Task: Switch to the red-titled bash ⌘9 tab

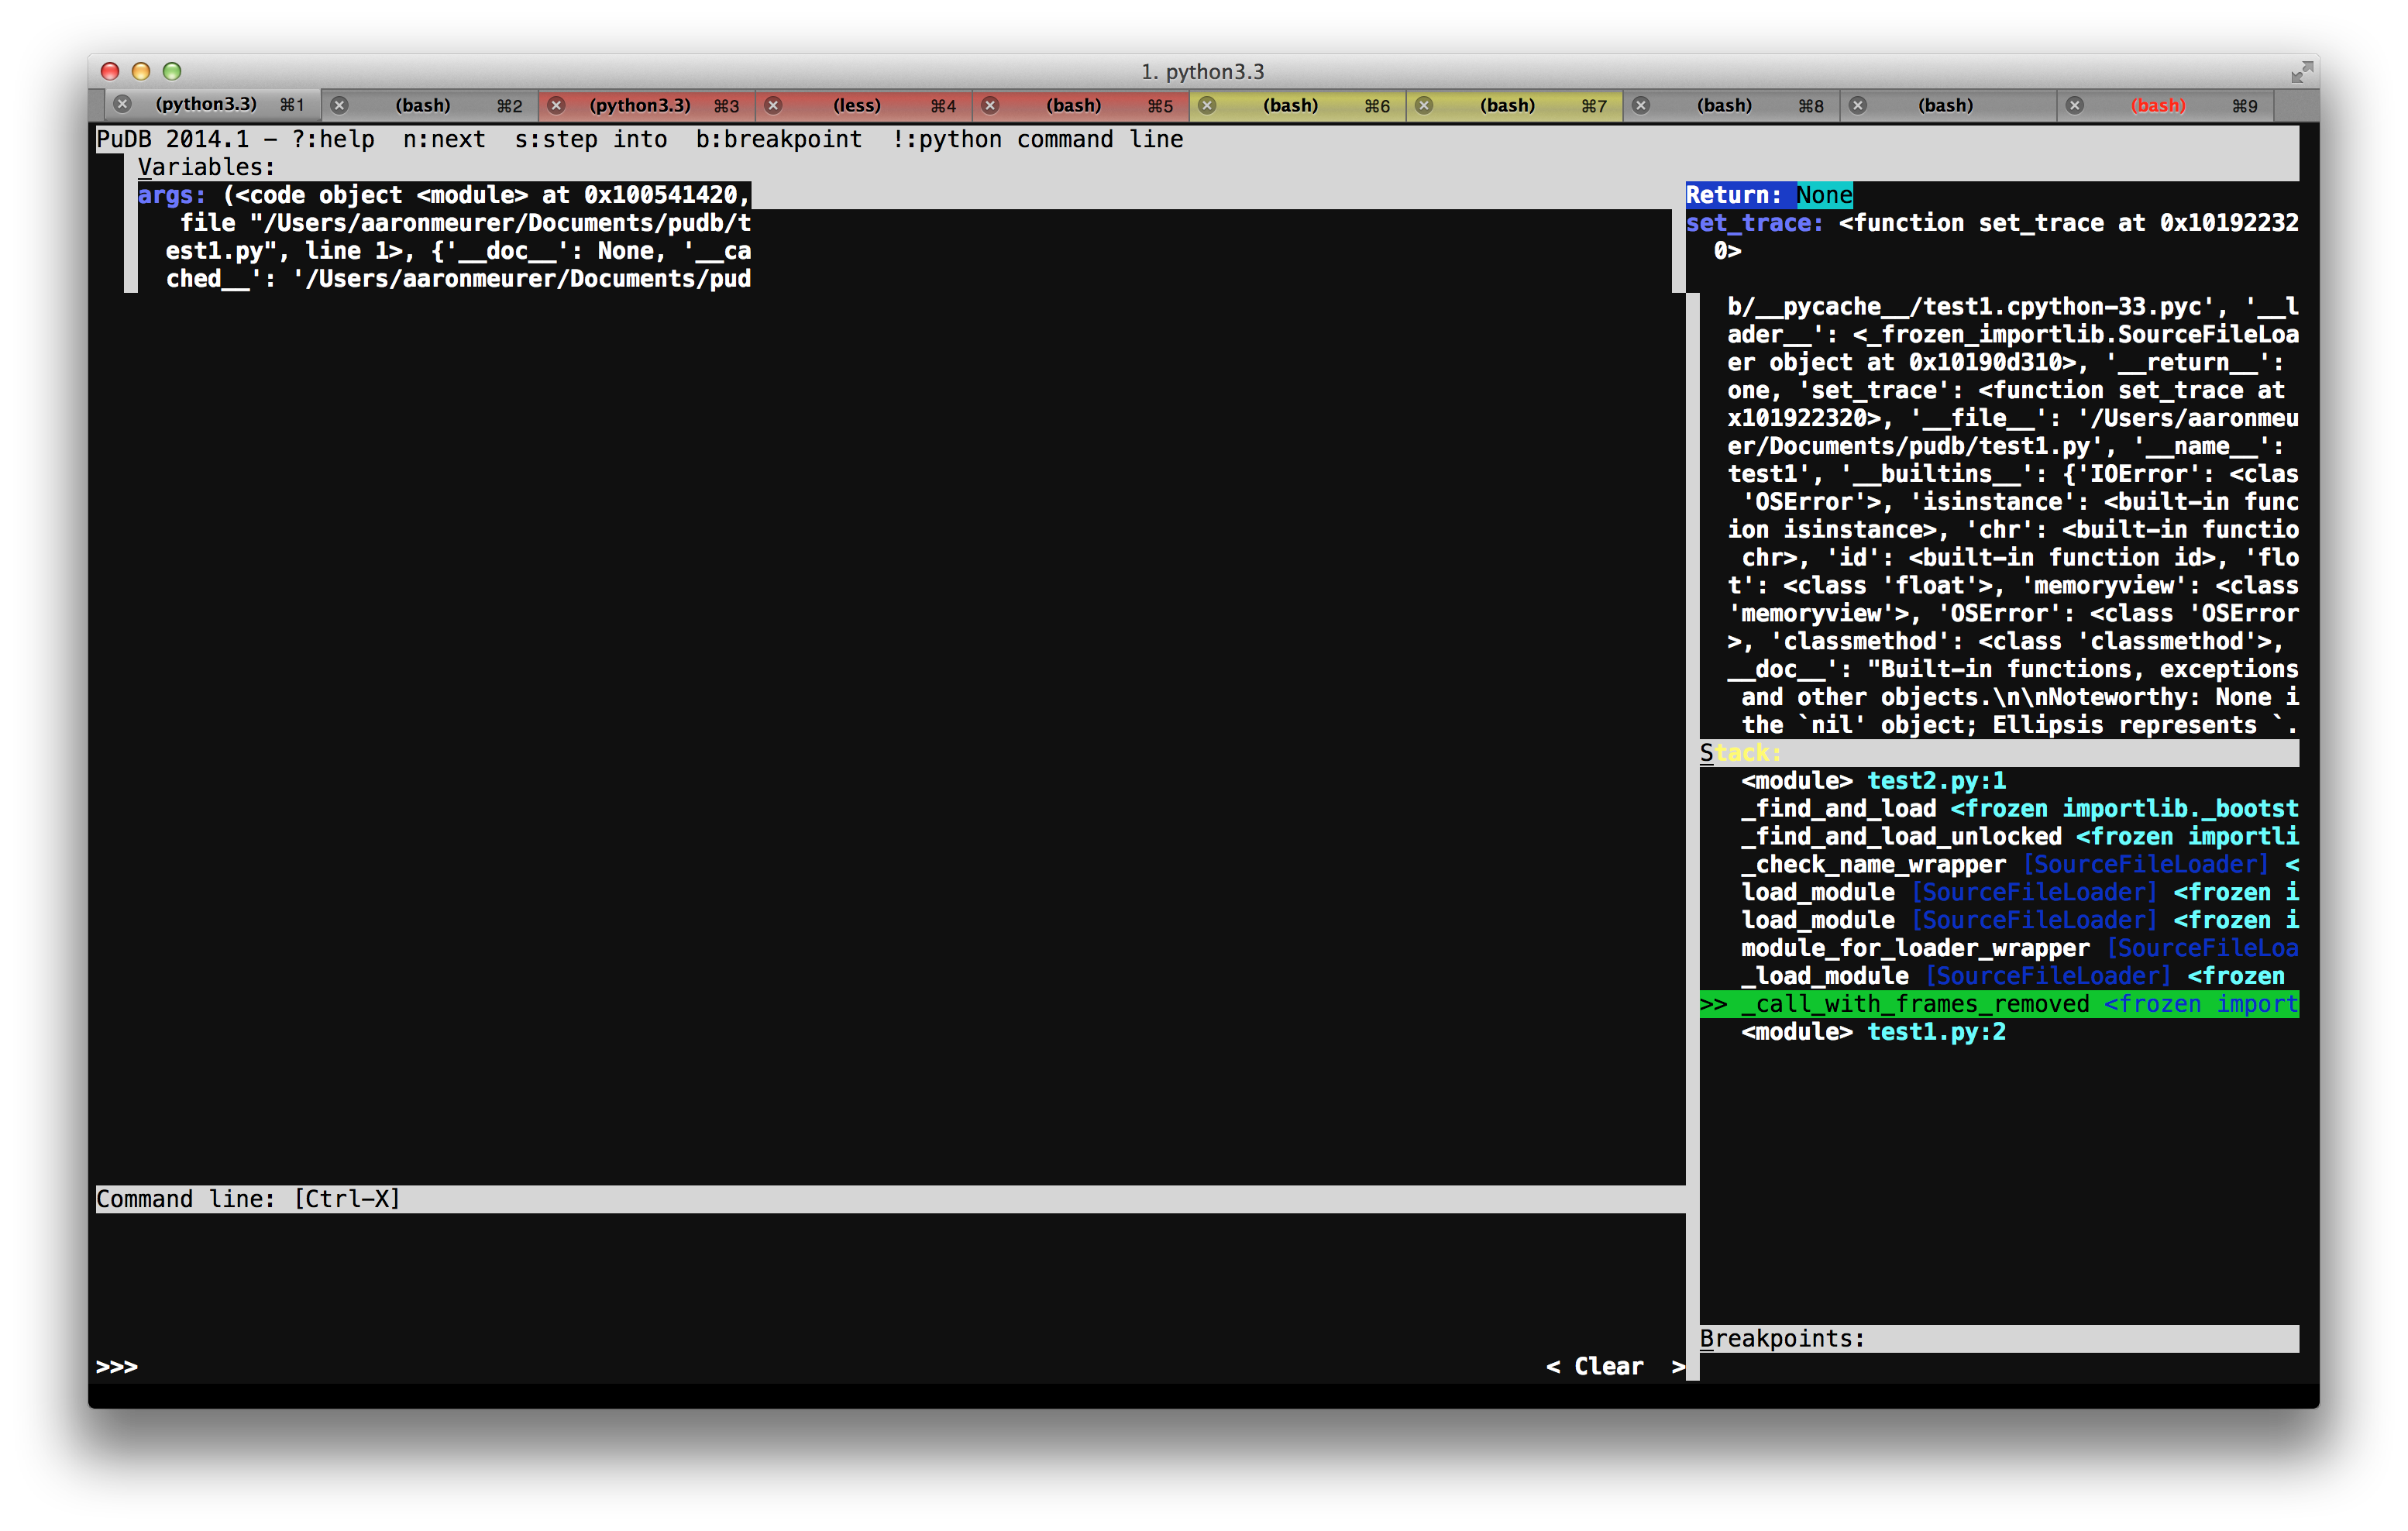Action: tap(2166, 105)
